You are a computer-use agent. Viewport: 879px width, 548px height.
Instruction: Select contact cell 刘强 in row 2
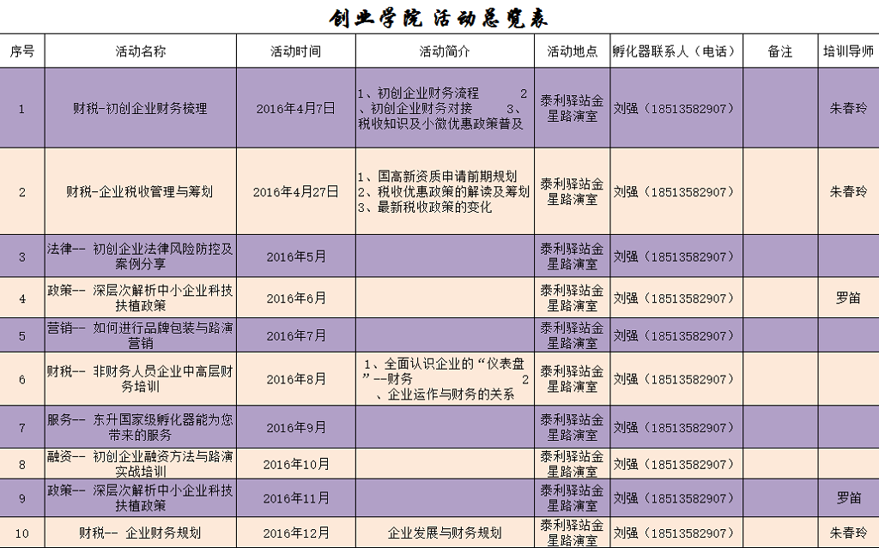(676, 191)
